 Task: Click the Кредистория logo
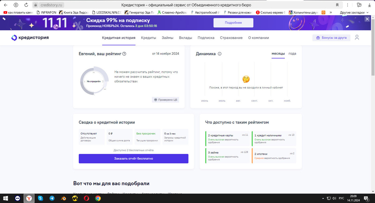click(30, 38)
